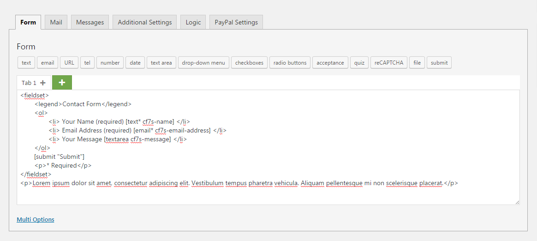Insert a radio buttons tag
This screenshot has width=537, height=241.
click(290, 63)
